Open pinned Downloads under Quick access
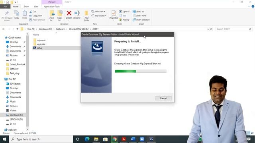Image resolution: width=255 pixels, height=143 pixels. pyautogui.click(x=15, y=46)
